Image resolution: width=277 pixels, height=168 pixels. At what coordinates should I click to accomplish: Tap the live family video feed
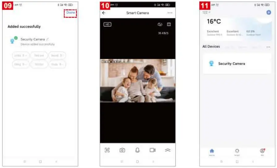coord(138,81)
